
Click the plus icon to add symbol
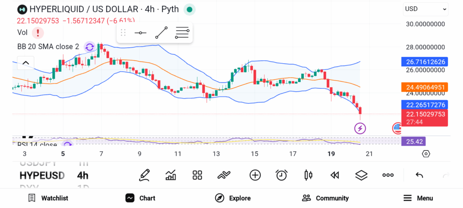pos(255,175)
